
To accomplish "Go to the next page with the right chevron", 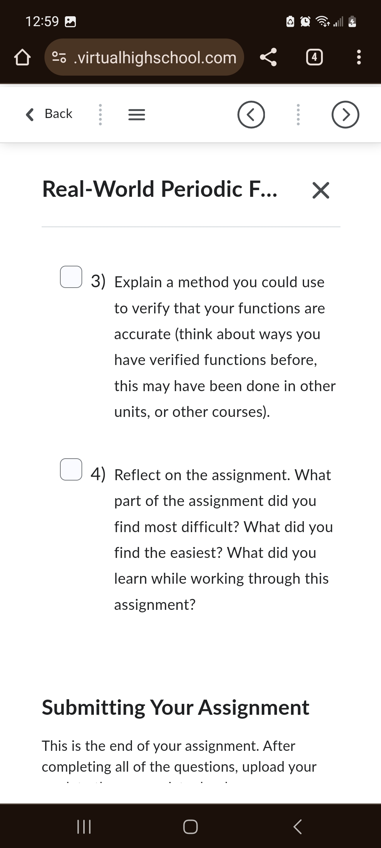I will pos(345,114).
